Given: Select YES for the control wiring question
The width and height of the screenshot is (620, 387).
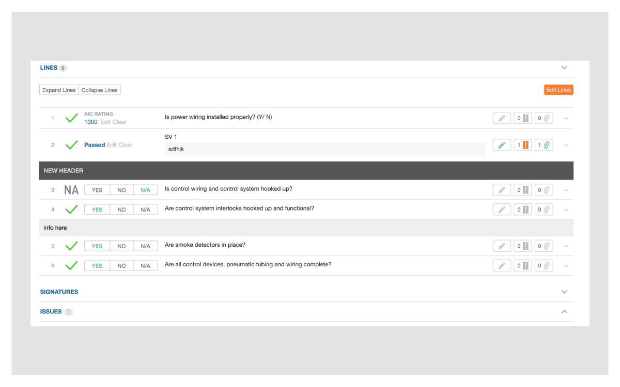Looking at the screenshot, I should (97, 190).
